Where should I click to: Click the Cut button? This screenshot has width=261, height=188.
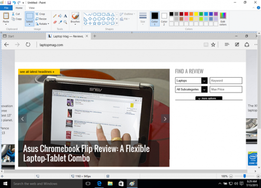(16, 14)
